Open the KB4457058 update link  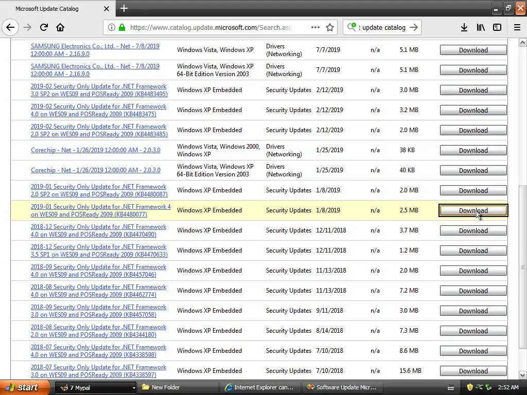98,311
